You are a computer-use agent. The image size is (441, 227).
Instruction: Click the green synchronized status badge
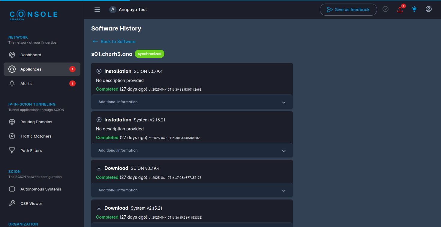(x=149, y=54)
